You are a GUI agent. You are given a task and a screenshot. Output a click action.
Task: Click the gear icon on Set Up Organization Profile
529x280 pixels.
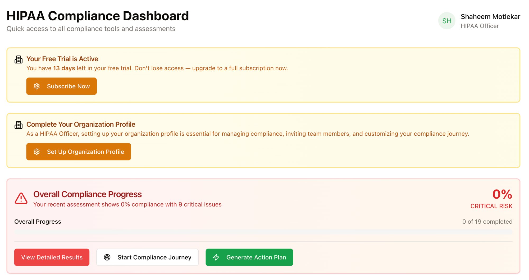click(37, 152)
